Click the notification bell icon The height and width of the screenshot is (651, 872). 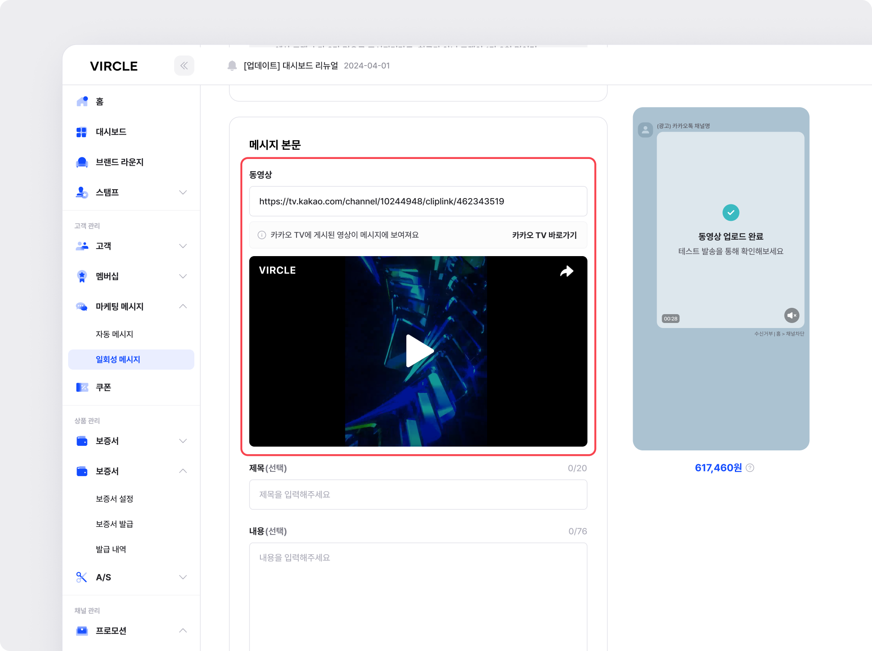(232, 66)
